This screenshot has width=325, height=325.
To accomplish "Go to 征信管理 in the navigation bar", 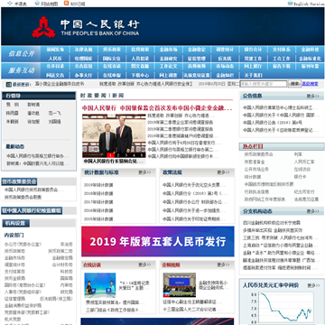I will (x=197, y=59).
